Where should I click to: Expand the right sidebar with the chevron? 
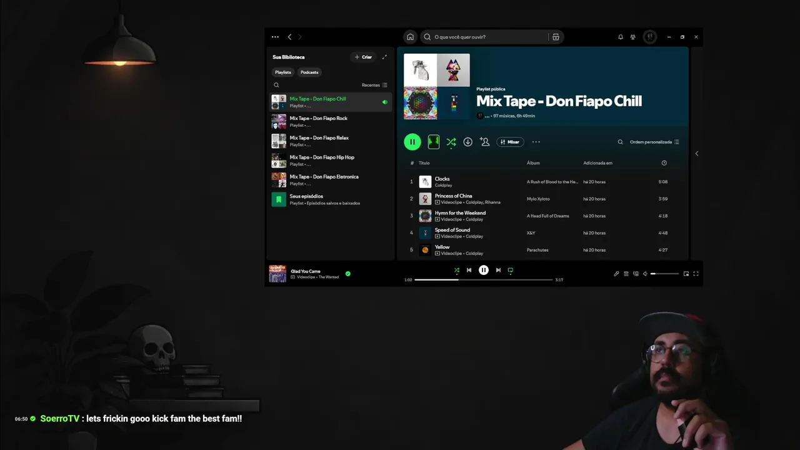click(696, 153)
